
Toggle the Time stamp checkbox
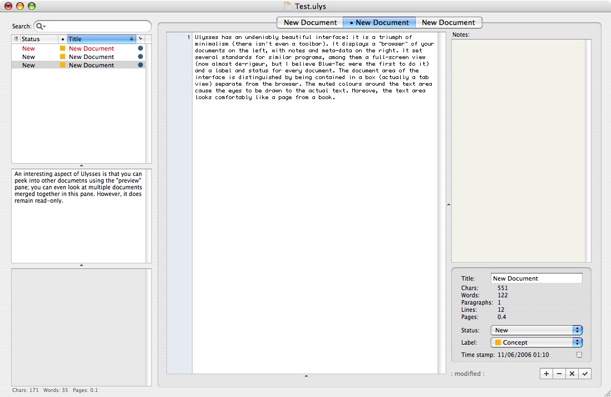pos(579,355)
